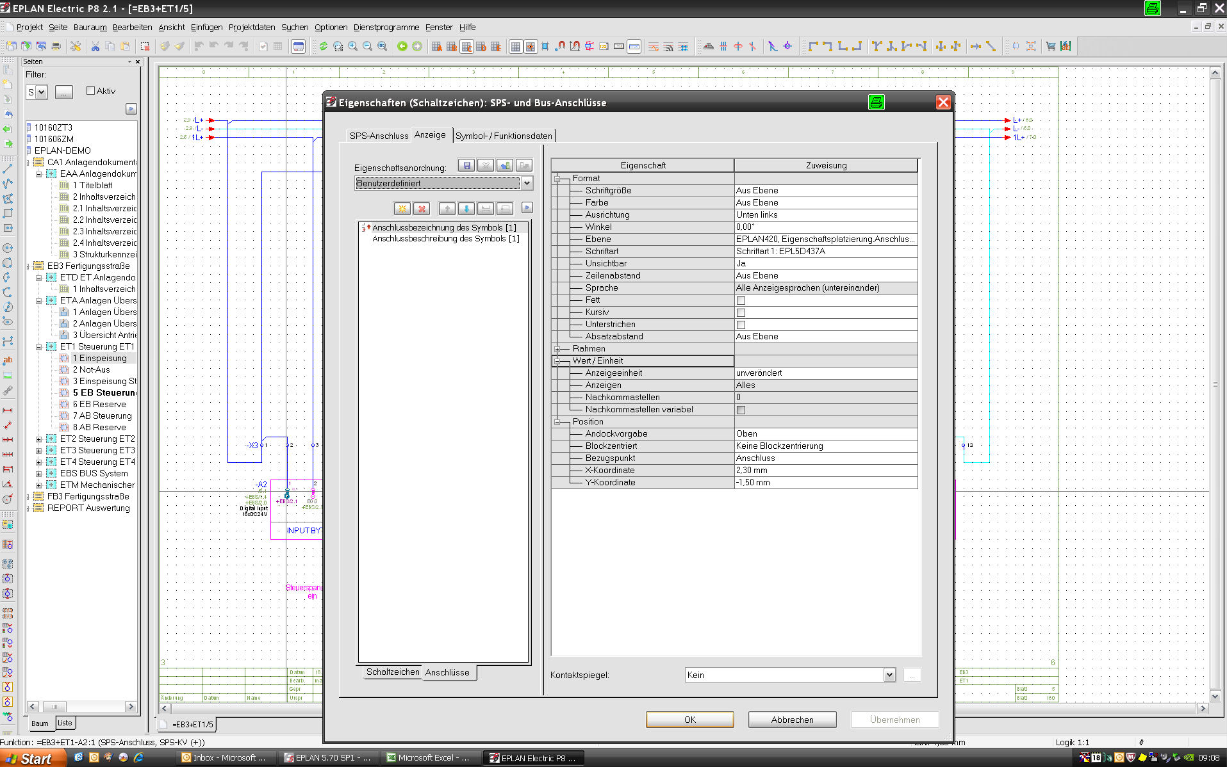Click the print icon in main toolbar
Viewport: 1227px width, 767px height.
[56, 46]
